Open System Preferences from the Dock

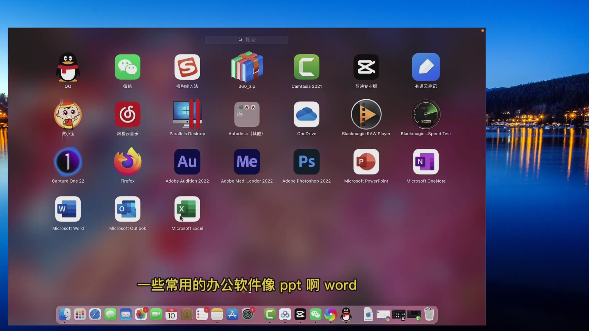(x=248, y=314)
